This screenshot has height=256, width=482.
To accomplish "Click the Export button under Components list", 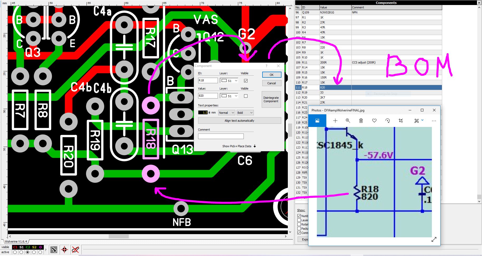I will coord(303,239).
